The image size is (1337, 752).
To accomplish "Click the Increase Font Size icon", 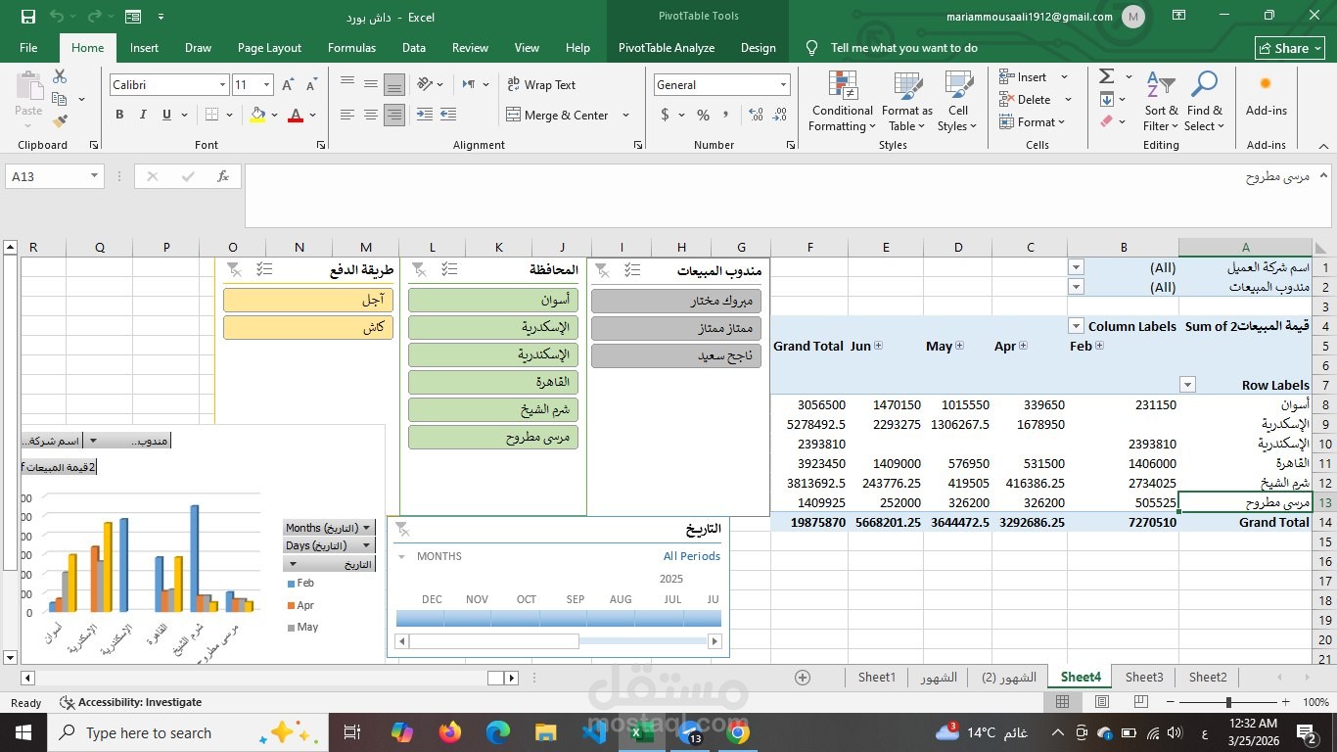I will tap(288, 85).
